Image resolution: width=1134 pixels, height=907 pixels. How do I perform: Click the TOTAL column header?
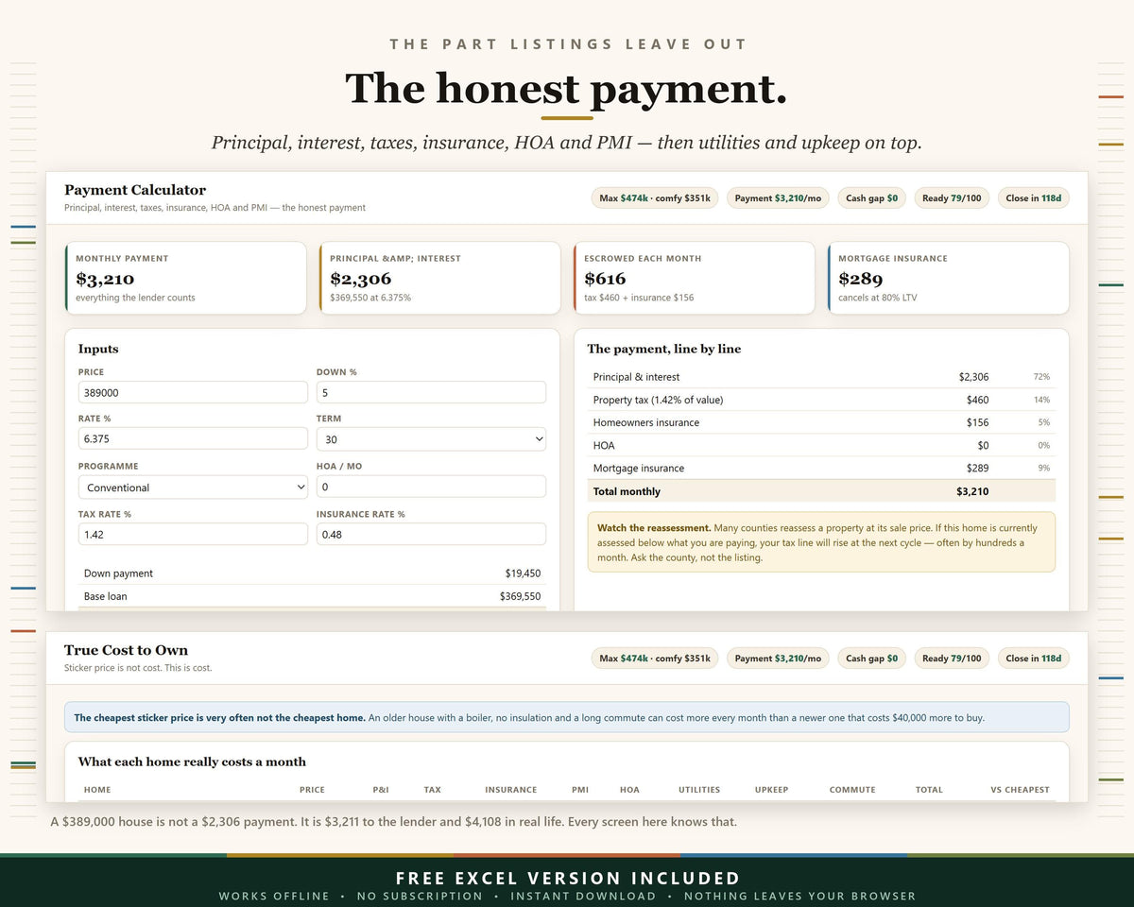(x=929, y=790)
